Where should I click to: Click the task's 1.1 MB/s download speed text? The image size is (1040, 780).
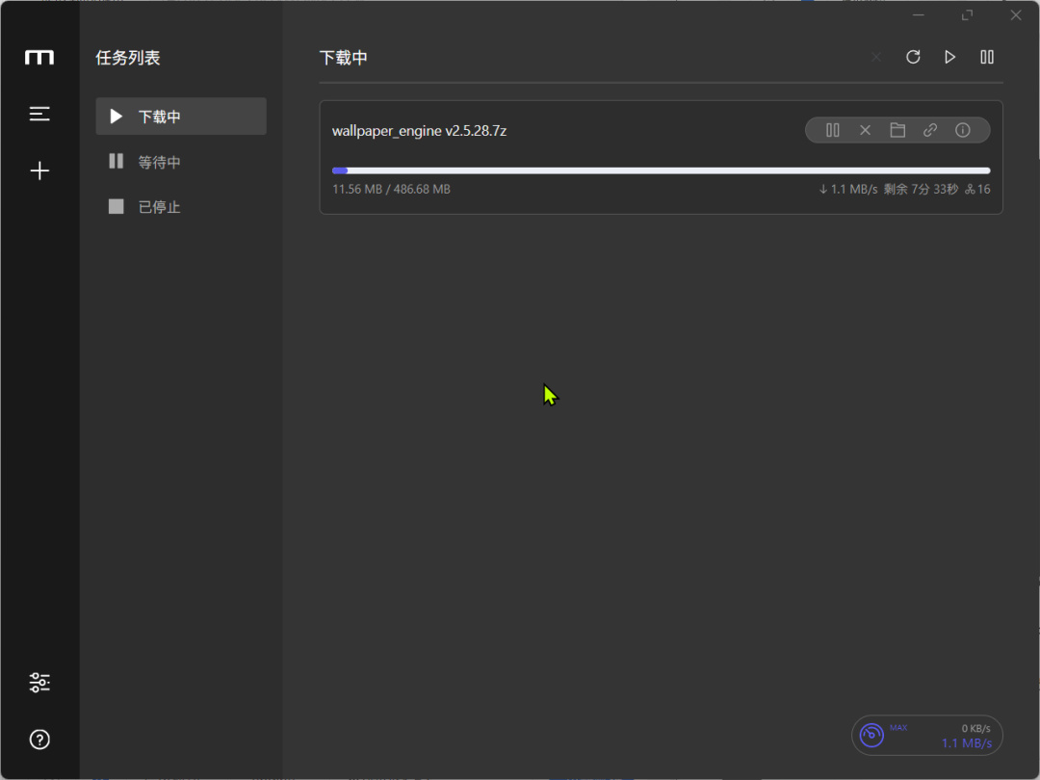tap(848, 189)
